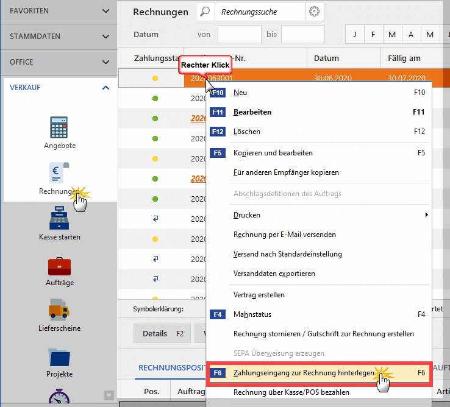Viewport: 450px width, 407px height.
Task: Open the Projekte folder icon
Action: (59, 358)
